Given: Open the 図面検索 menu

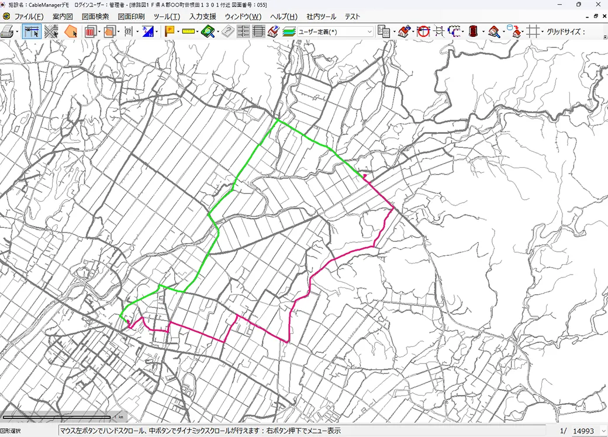Looking at the screenshot, I should click(x=95, y=17).
